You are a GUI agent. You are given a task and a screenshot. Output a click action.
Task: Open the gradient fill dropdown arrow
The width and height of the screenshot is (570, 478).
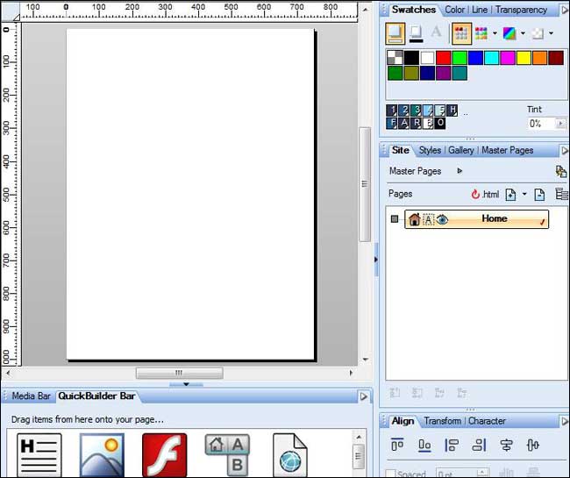[x=523, y=33]
